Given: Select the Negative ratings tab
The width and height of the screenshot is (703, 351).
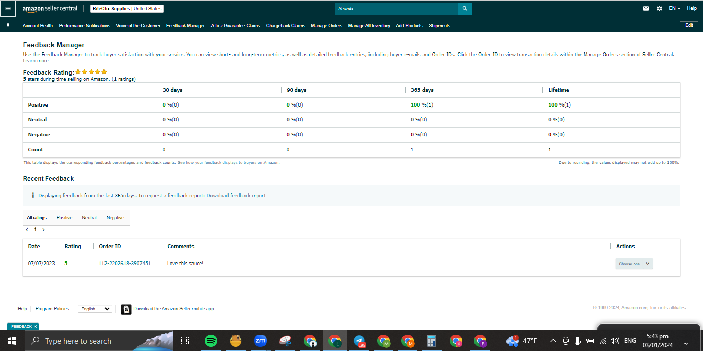Looking at the screenshot, I should (115, 218).
